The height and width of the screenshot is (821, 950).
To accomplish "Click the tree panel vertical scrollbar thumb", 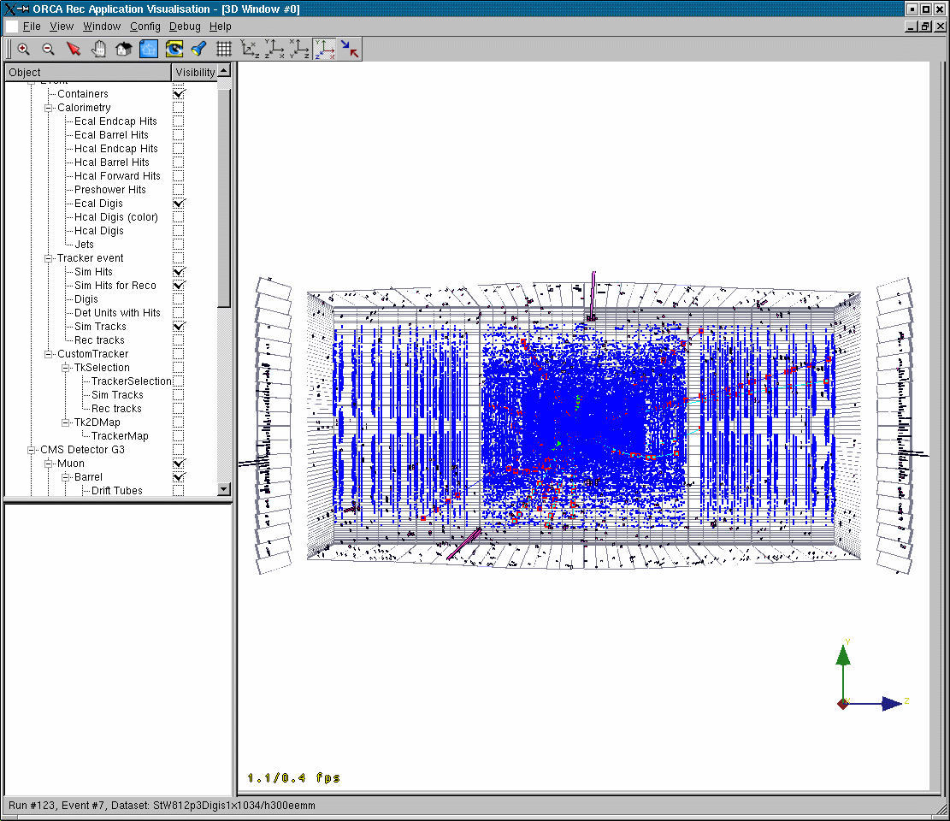I will point(224,197).
